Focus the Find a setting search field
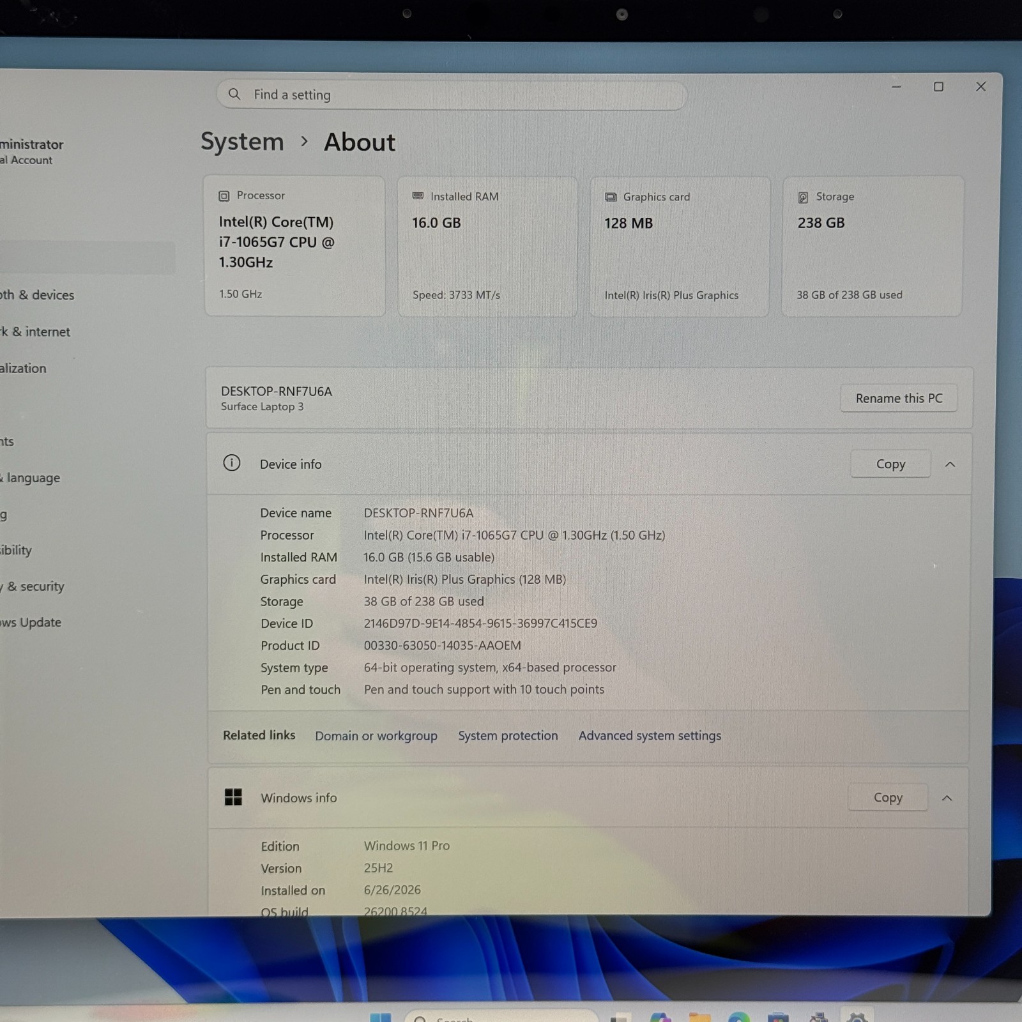1022x1022 pixels. tap(452, 95)
